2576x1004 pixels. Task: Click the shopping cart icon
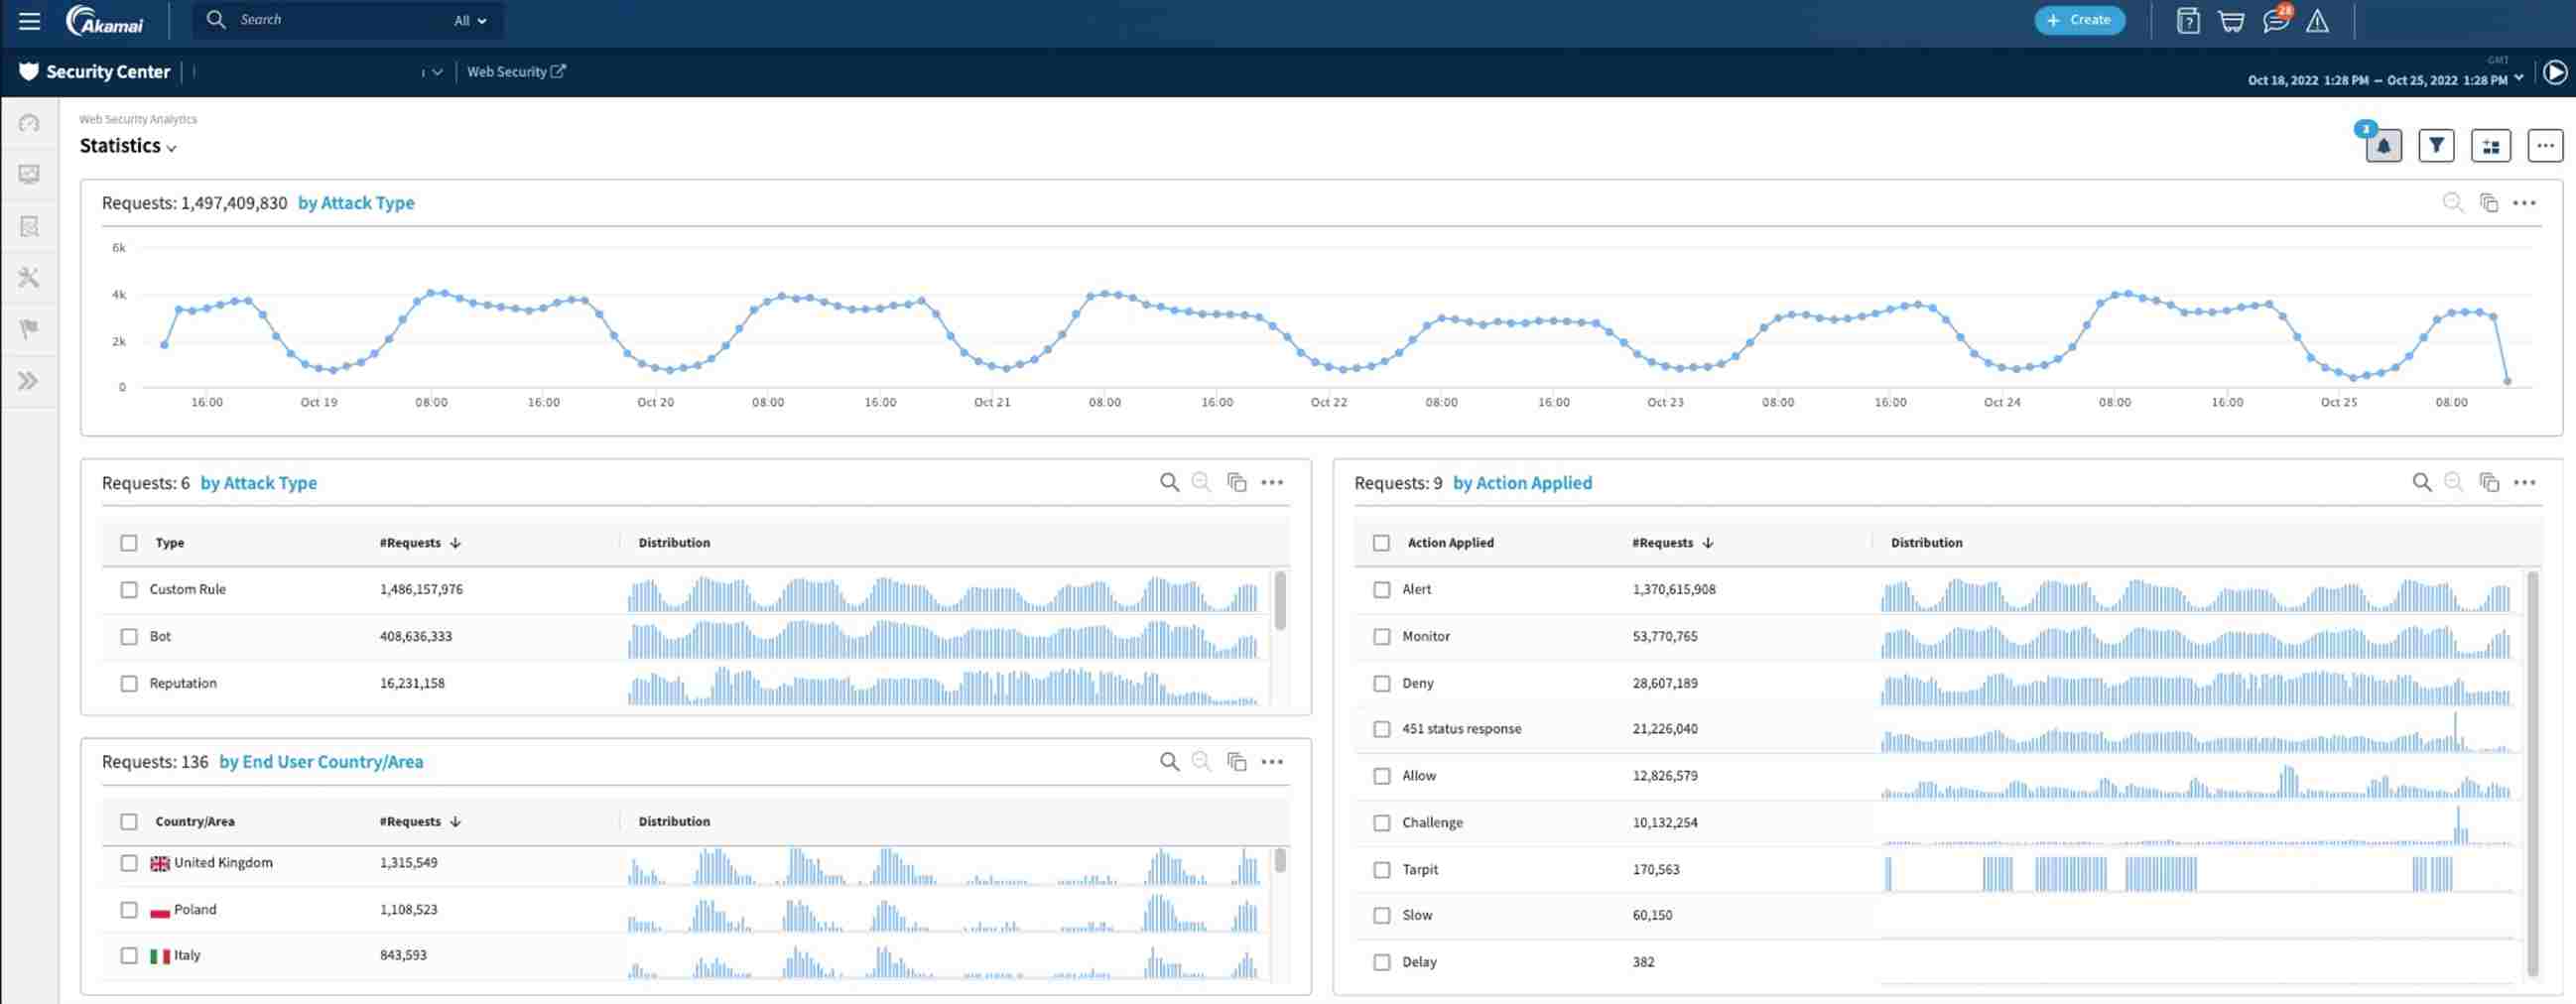tap(2233, 20)
